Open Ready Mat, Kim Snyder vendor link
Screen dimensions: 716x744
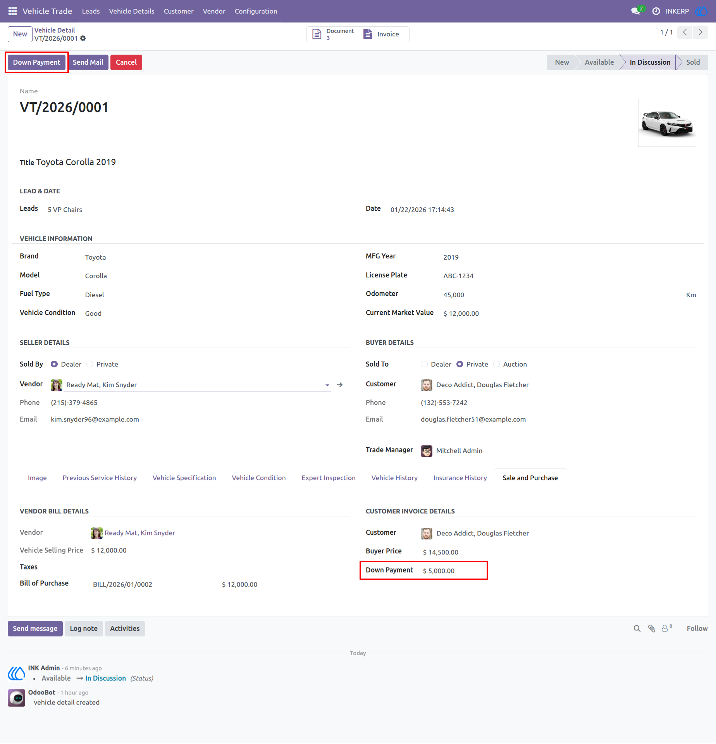tap(140, 533)
